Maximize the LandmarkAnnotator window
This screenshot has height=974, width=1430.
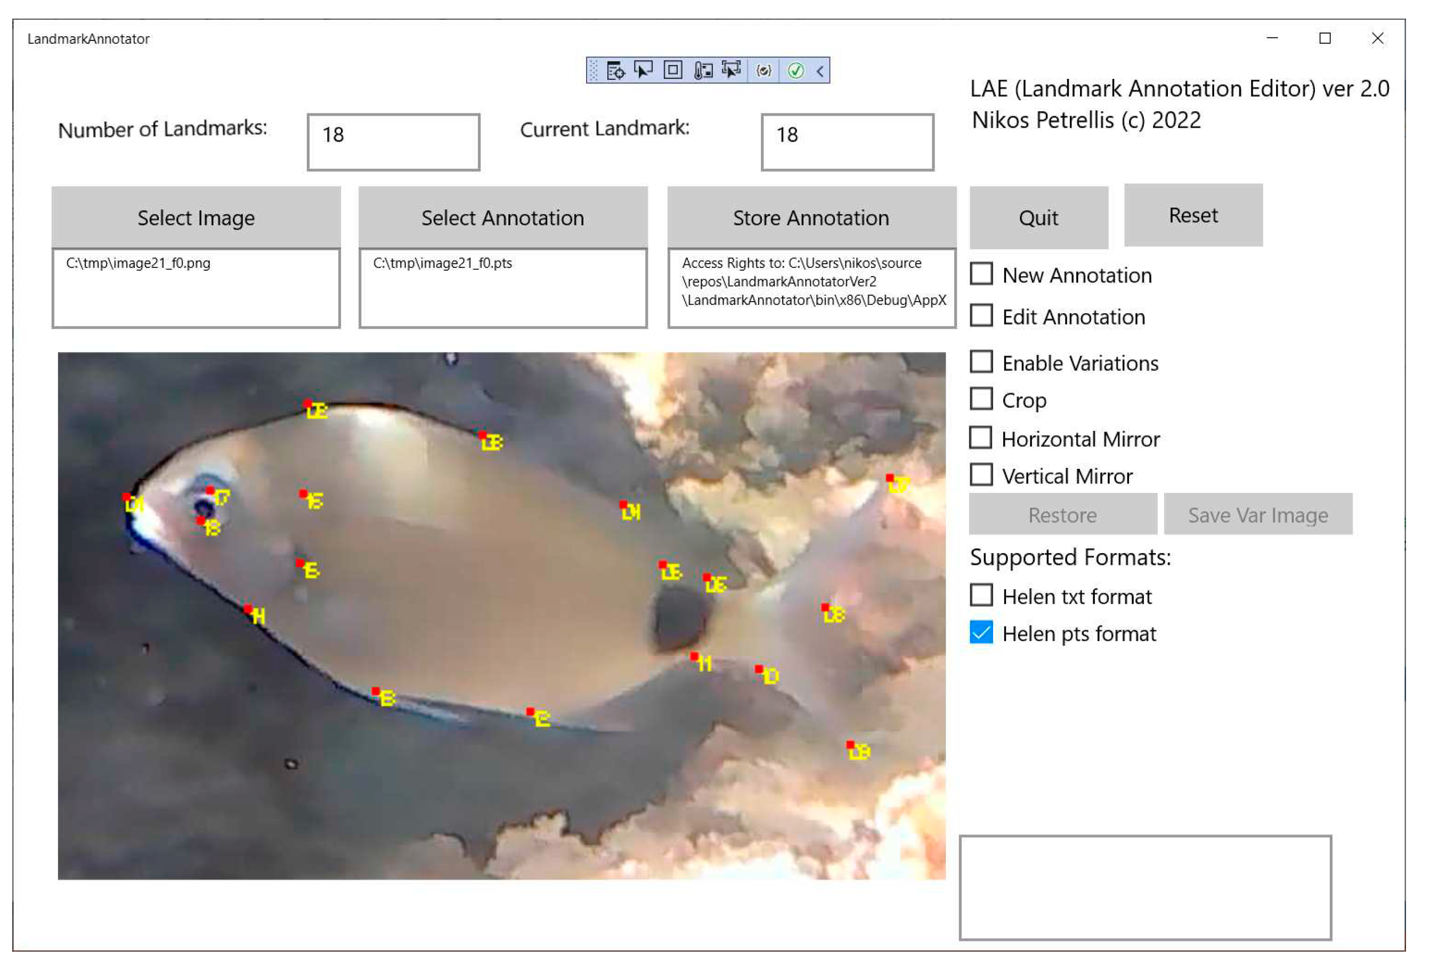tap(1326, 39)
